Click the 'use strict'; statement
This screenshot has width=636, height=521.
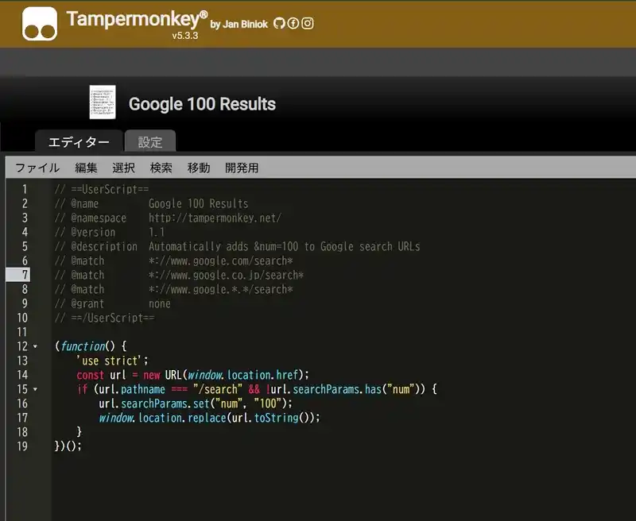pyautogui.click(x=112, y=361)
